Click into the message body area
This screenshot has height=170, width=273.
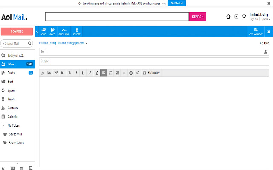click(x=154, y=122)
